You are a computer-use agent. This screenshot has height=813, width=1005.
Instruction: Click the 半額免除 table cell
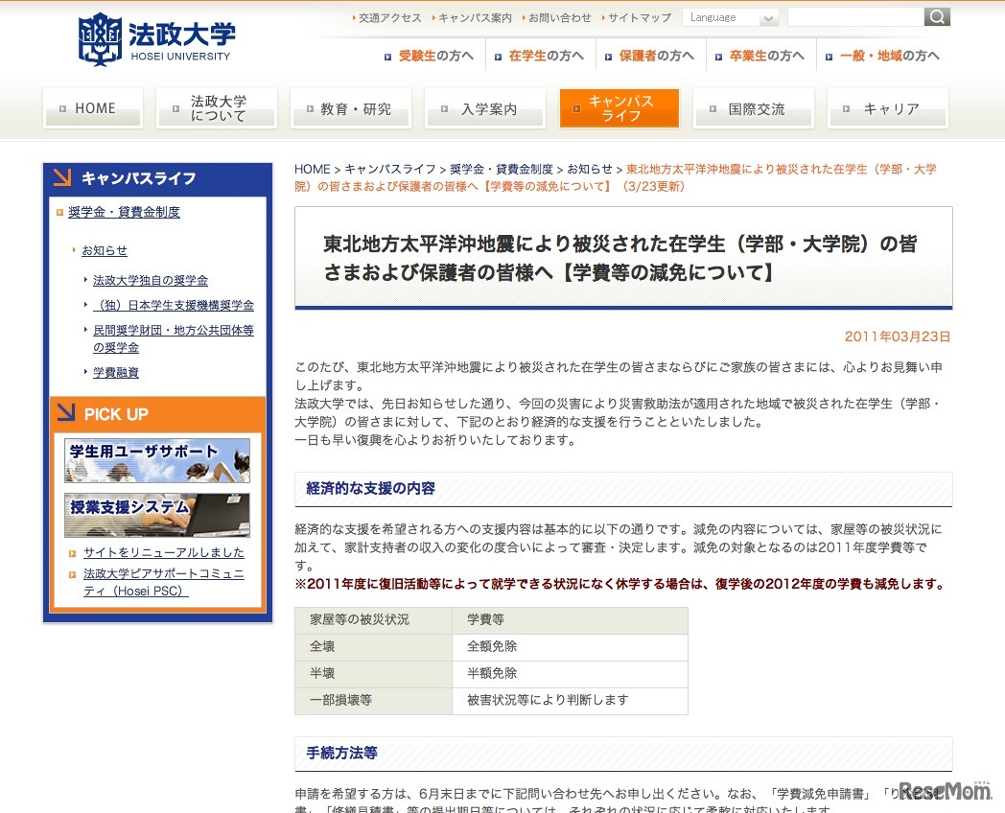(570, 674)
